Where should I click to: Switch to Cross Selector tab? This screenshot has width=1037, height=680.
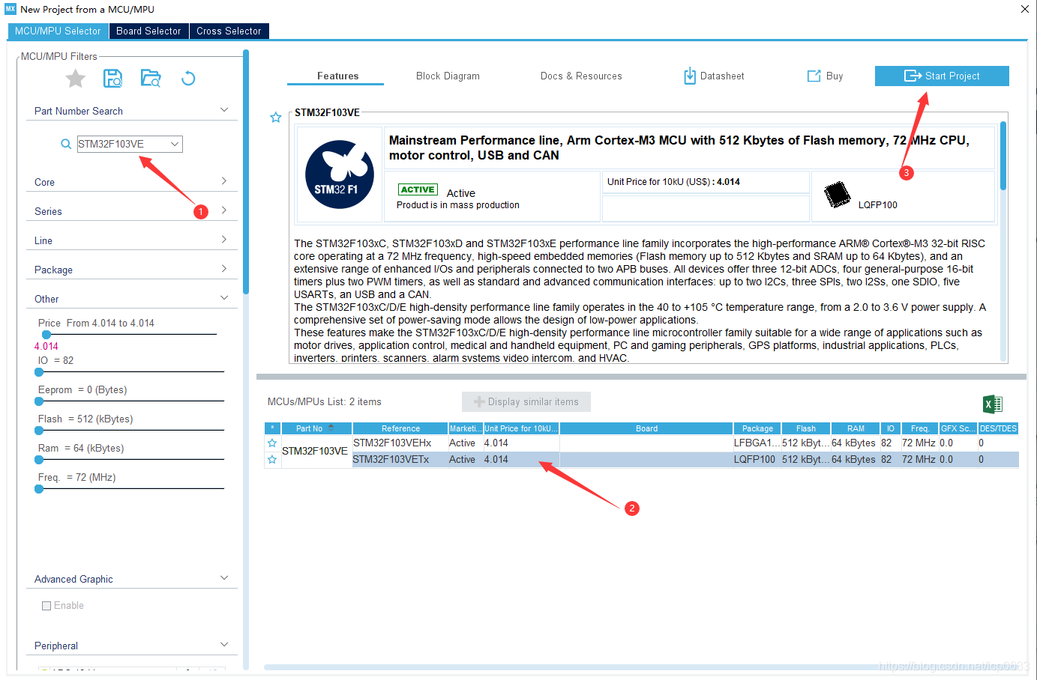229,31
